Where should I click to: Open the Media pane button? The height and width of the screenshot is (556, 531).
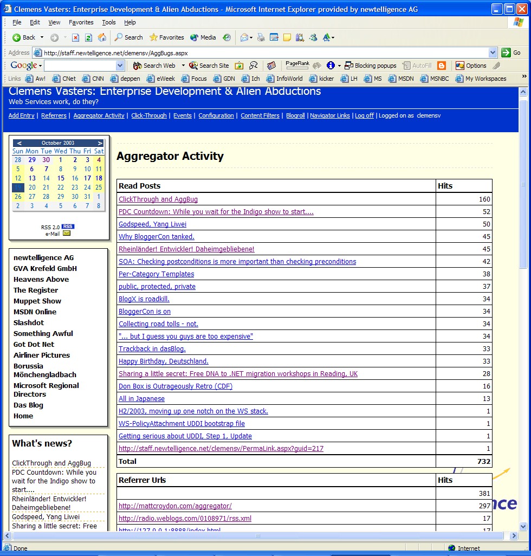coord(203,37)
